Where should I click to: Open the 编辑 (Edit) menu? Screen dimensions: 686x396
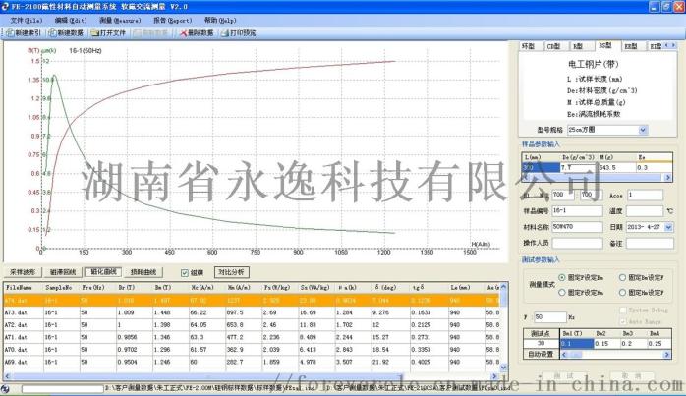tap(71, 20)
